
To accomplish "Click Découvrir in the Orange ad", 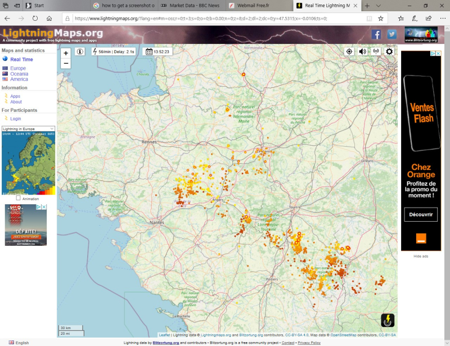I will coord(421,214).
